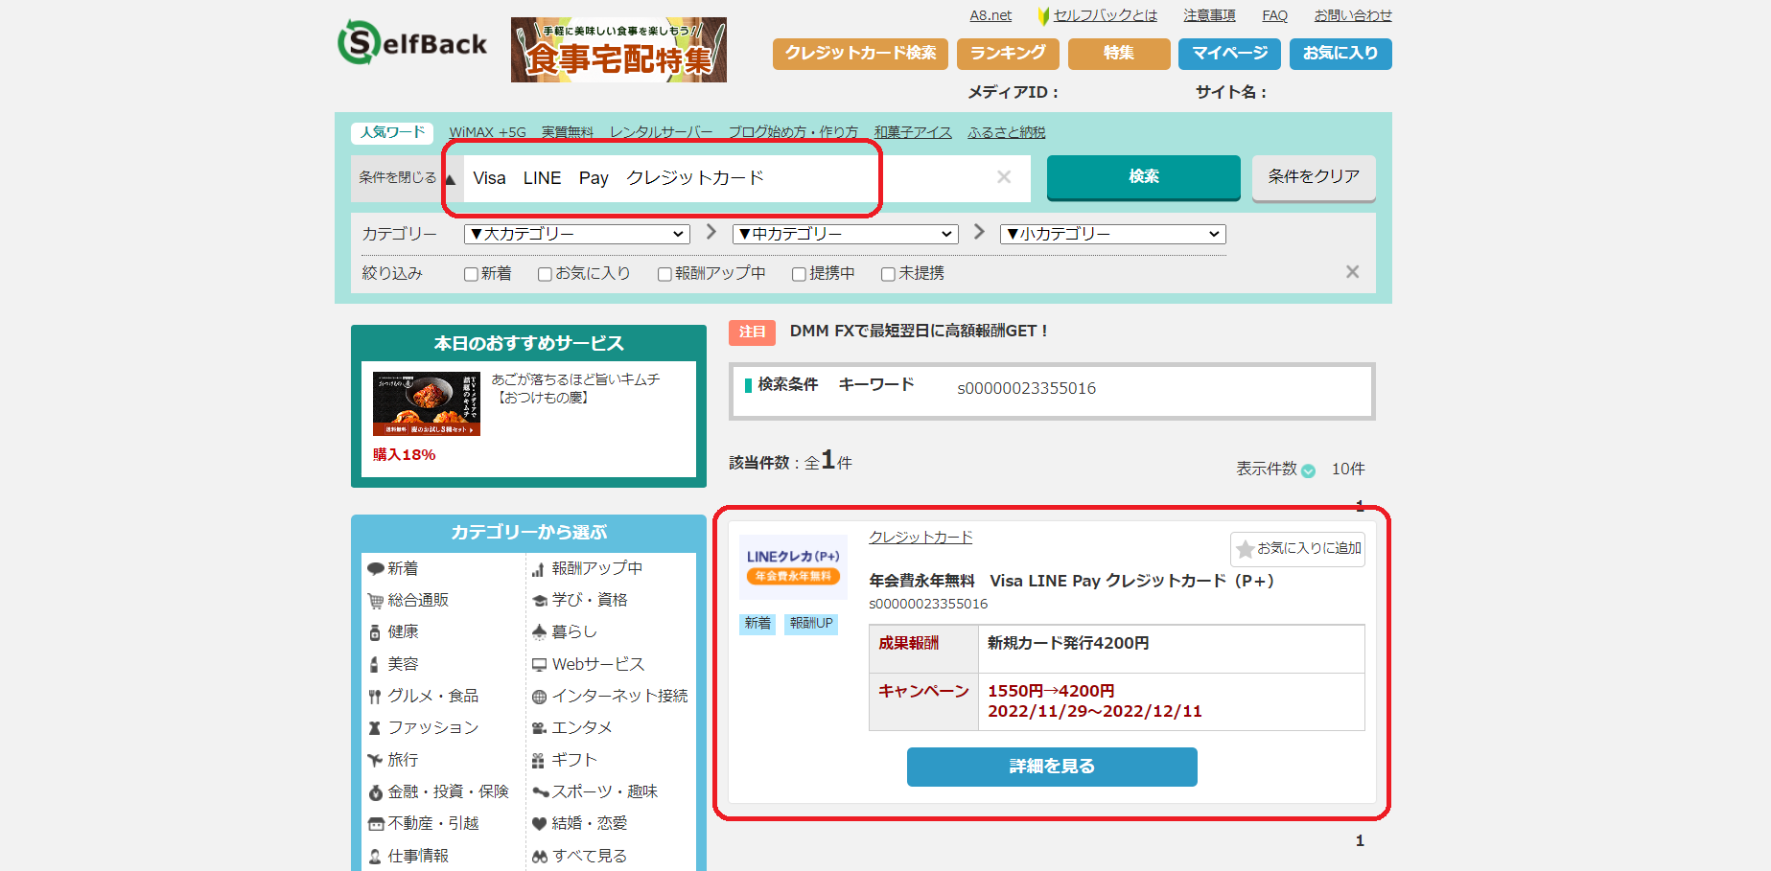Click the 和菓子アイス popular keyword
The image size is (1771, 871).
[x=913, y=132]
